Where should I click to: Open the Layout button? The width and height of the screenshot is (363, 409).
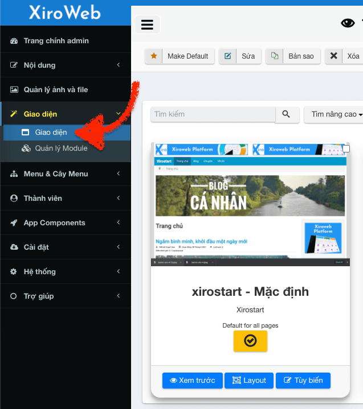pos(249,381)
